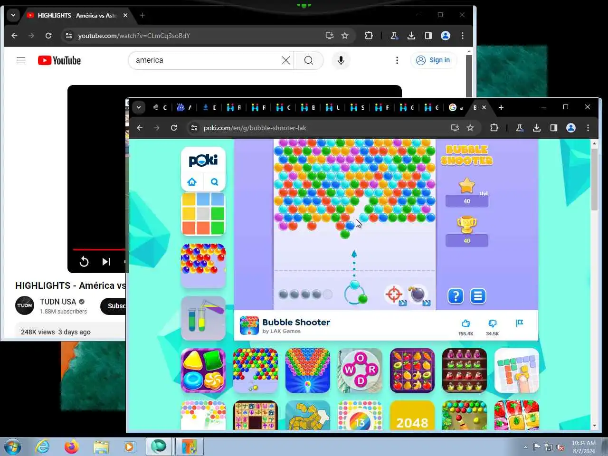Switch to the first tab in Poki window
The image size is (608, 456).
[x=160, y=107]
